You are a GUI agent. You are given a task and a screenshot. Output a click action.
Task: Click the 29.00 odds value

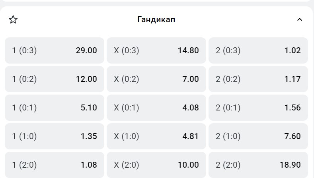pyautogui.click(x=86, y=50)
